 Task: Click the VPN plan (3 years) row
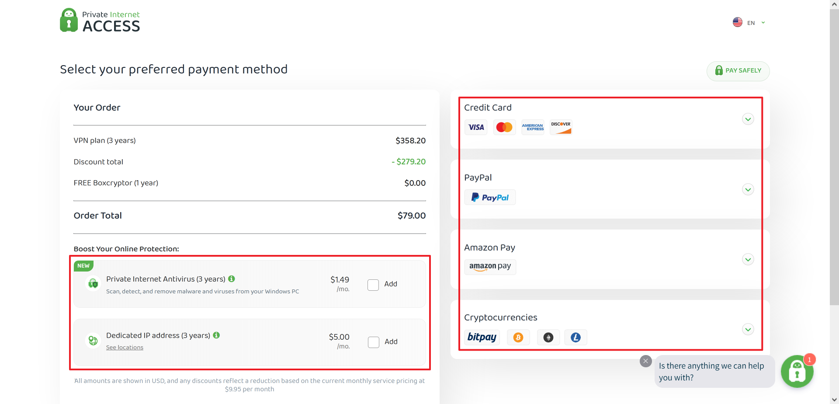pos(250,140)
